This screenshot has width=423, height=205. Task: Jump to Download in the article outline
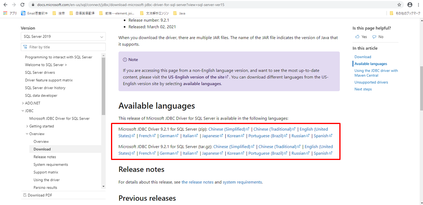pyautogui.click(x=363, y=57)
